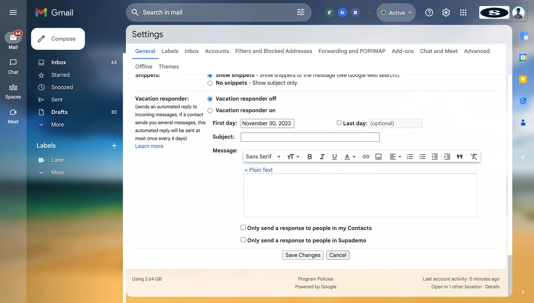The height and width of the screenshot is (303, 534).
Task: Toggle italic in message toolbar
Action: [322, 157]
